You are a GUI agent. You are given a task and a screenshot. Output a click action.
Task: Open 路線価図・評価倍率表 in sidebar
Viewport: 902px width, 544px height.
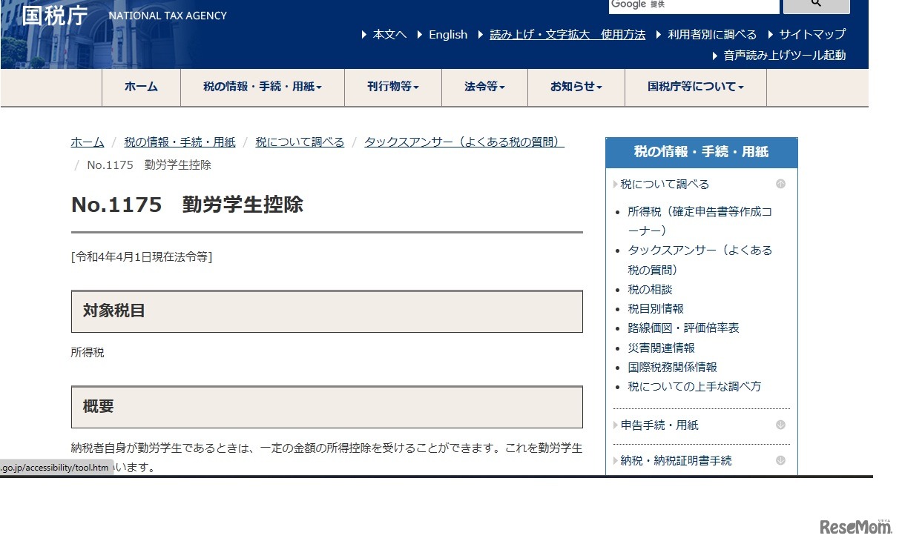tap(683, 328)
